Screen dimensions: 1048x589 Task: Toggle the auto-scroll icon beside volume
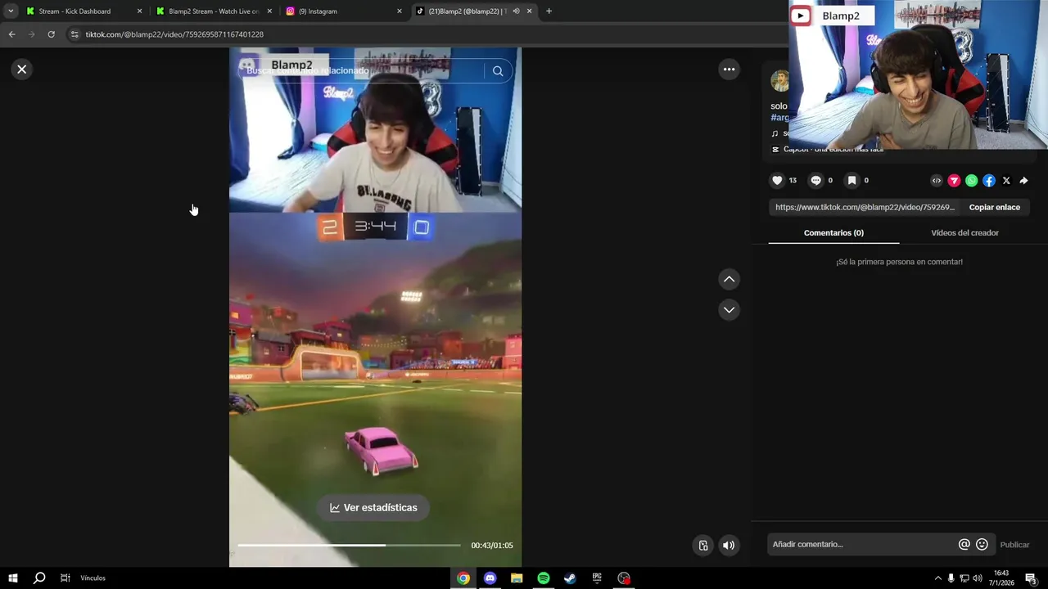click(x=703, y=546)
